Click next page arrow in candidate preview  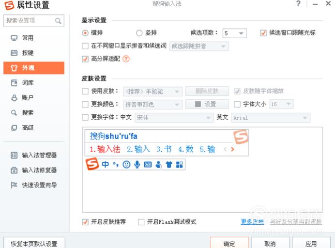pyautogui.click(x=233, y=149)
